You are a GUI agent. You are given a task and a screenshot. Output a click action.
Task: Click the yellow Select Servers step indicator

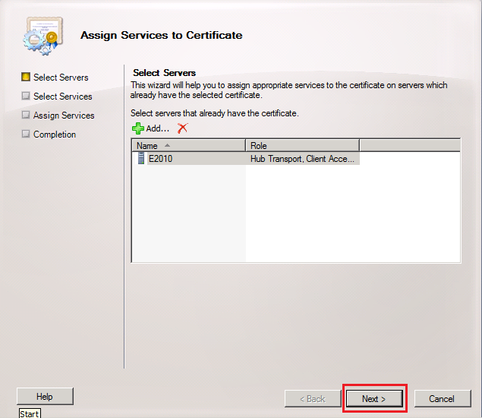tap(26, 77)
